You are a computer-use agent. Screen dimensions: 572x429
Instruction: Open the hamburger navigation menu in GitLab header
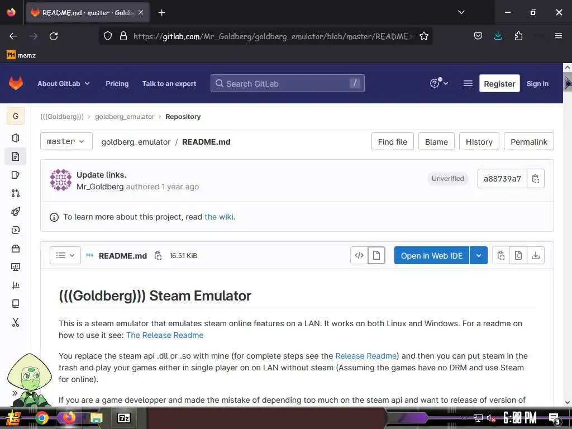[468, 84]
